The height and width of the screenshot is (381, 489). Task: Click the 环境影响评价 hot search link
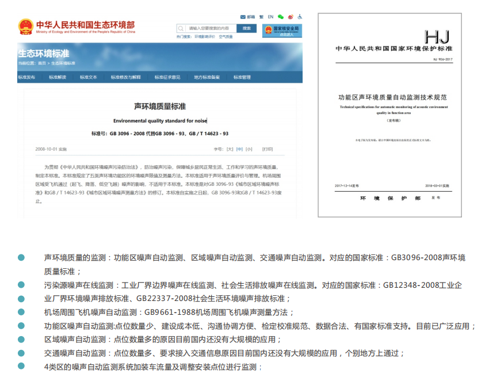click(204, 36)
